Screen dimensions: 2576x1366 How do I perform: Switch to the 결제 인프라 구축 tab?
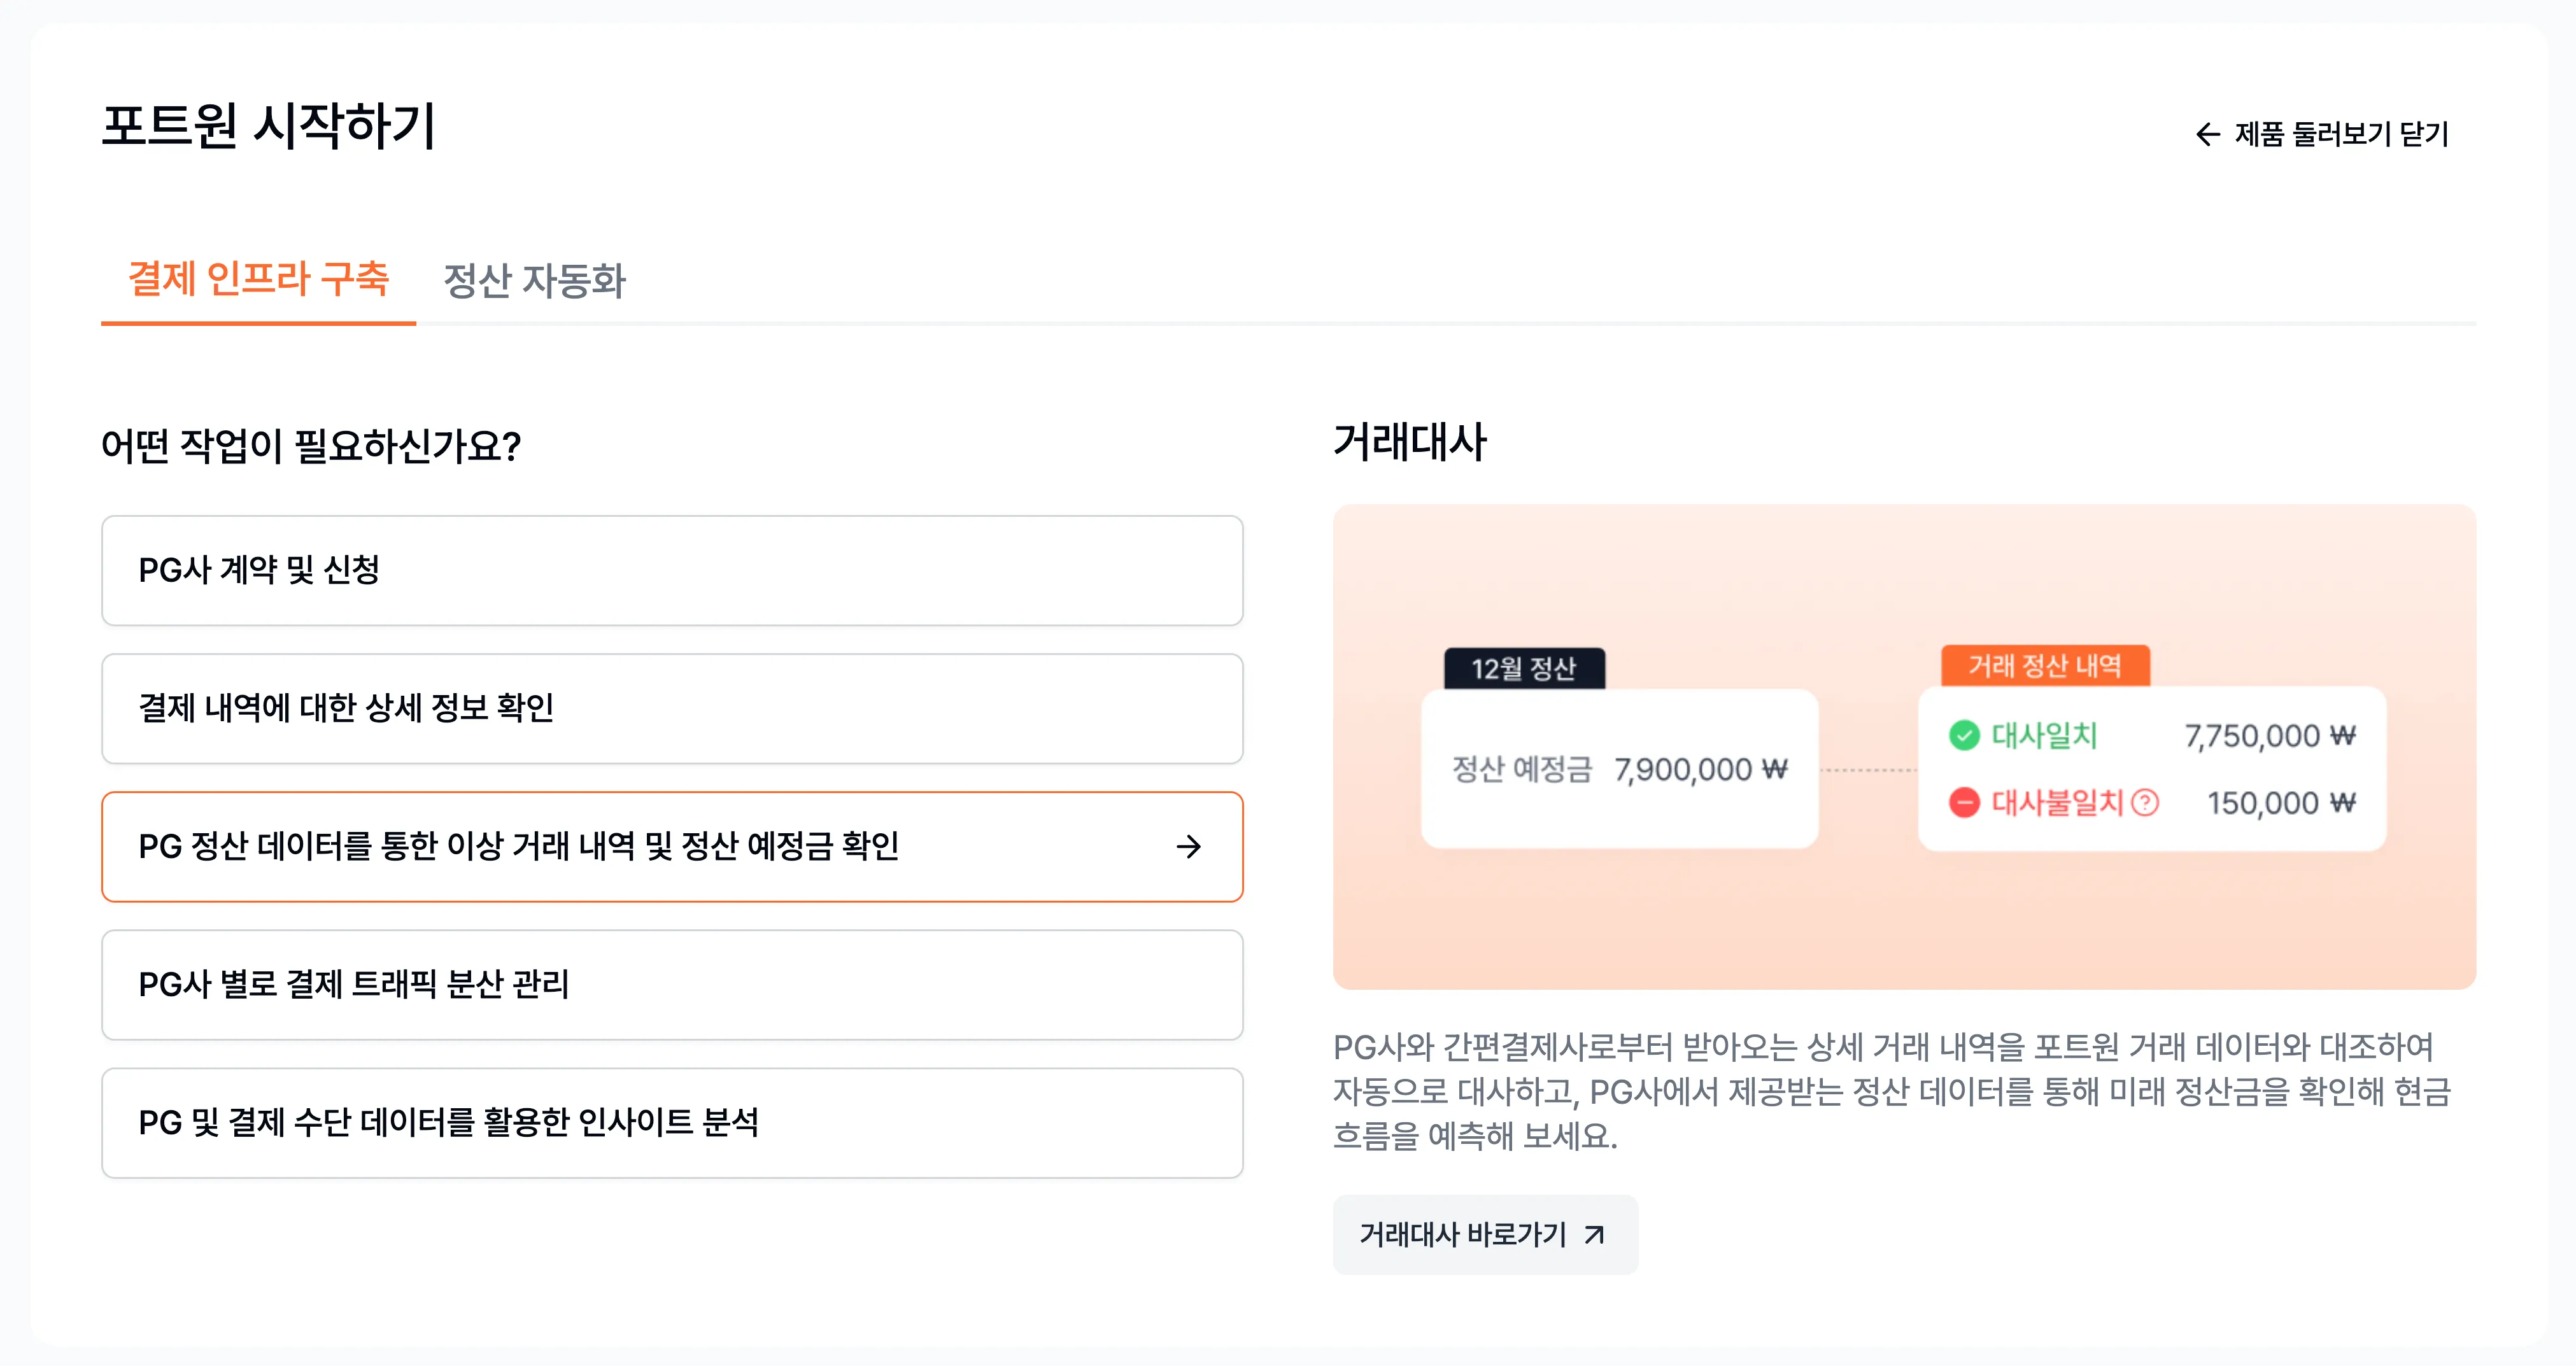258,279
